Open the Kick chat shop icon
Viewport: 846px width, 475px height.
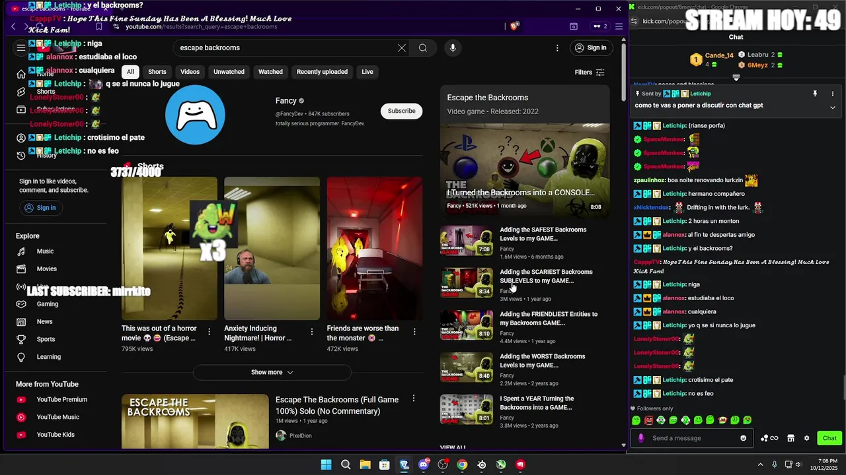pyautogui.click(x=790, y=438)
